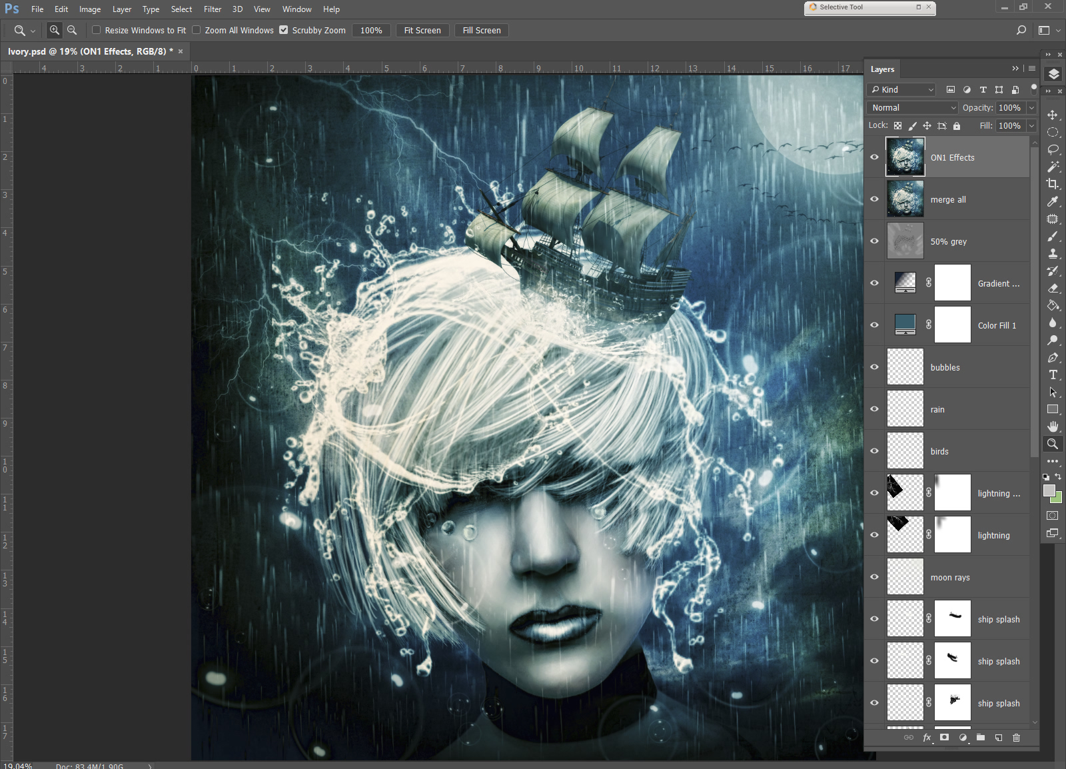Viewport: 1066px width, 769px height.
Task: Pick the Magic Wand tool
Action: pos(1053,167)
